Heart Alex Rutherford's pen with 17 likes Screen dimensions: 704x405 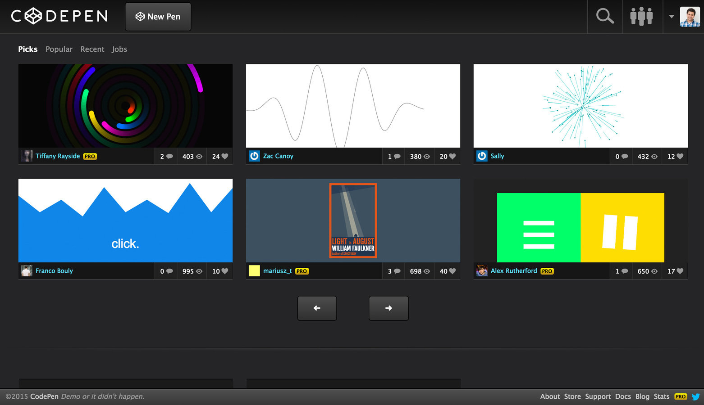675,271
